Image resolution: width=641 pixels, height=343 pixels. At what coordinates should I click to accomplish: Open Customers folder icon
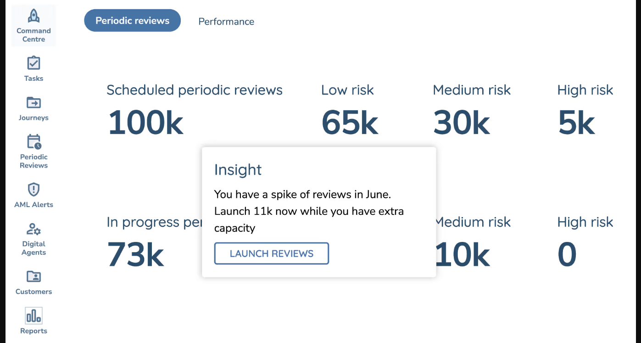[33, 276]
